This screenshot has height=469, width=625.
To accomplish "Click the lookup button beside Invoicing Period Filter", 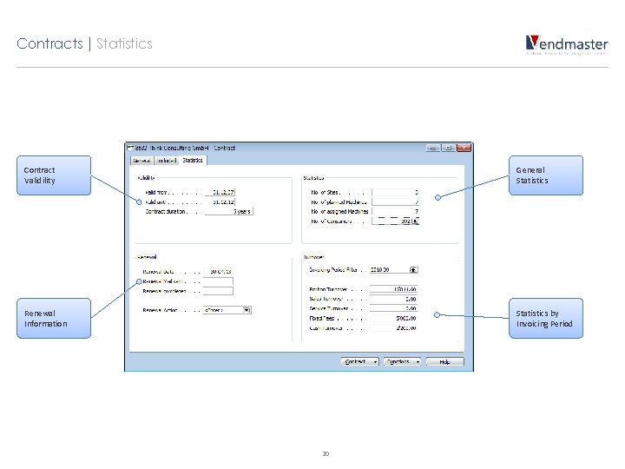I will [x=414, y=270].
